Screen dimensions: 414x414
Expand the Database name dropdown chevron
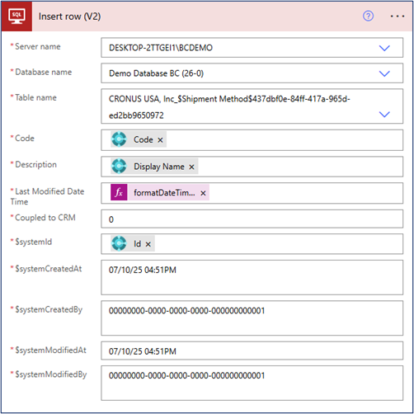384,73
